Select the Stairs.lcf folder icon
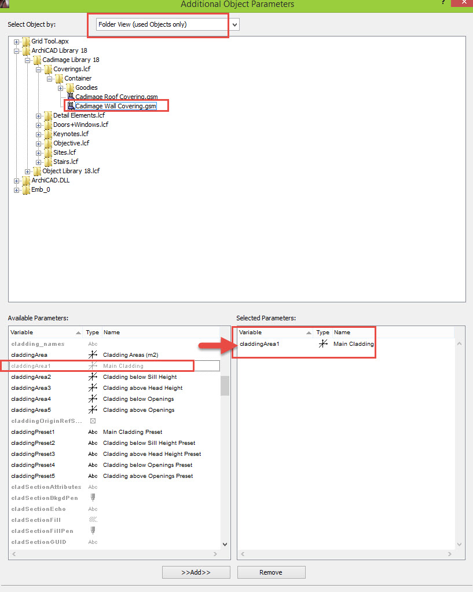Screen dimensions: 473x592 [48, 162]
